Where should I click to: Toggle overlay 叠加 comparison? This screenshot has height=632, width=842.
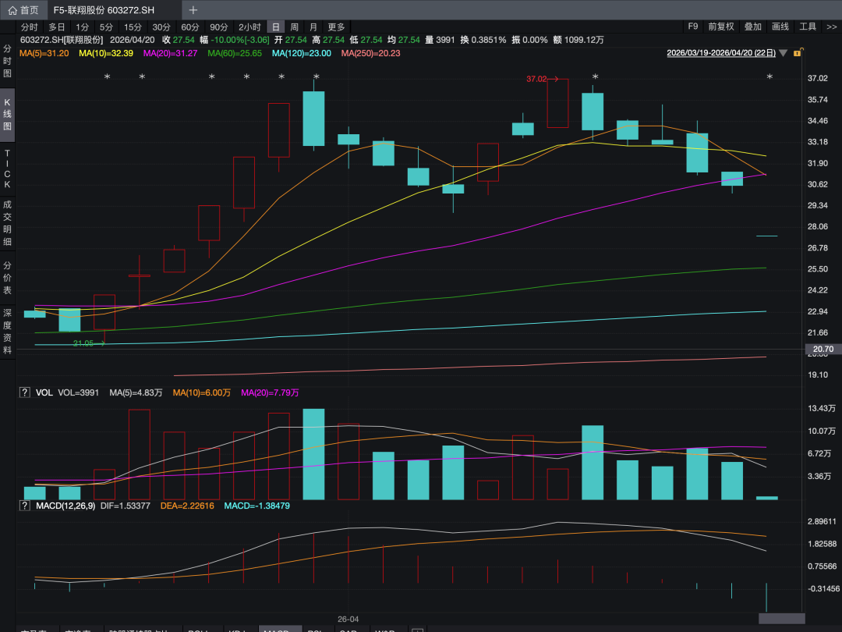tap(752, 27)
